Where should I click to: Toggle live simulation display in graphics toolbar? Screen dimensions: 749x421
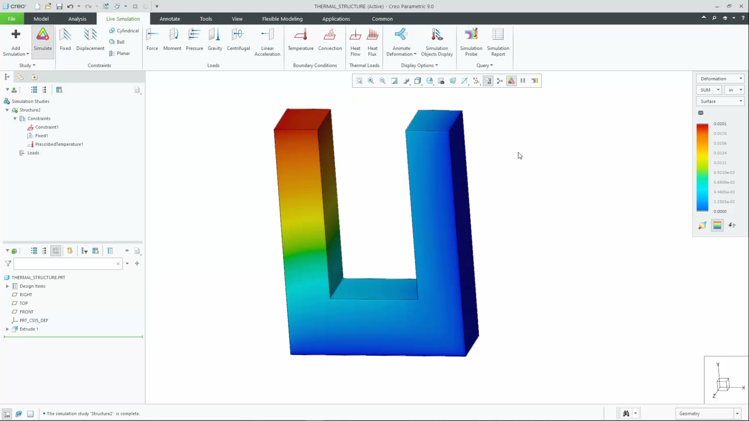(511, 81)
